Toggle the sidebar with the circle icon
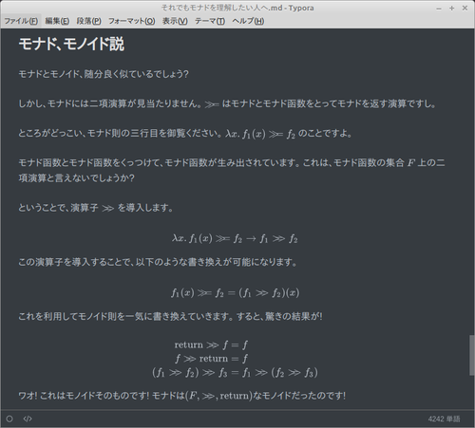Screen dimensions: 475x428 [9, 419]
